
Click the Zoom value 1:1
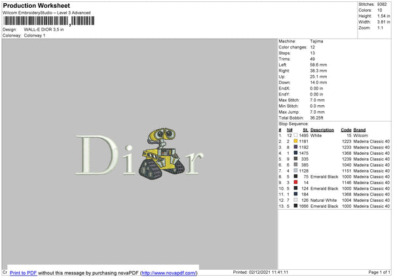click(380, 27)
